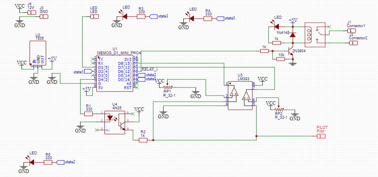Select the 1N4148 flyback diode
Viewport: 378px width, 177px height.
293,35
